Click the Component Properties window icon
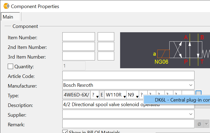 pos(6,6)
